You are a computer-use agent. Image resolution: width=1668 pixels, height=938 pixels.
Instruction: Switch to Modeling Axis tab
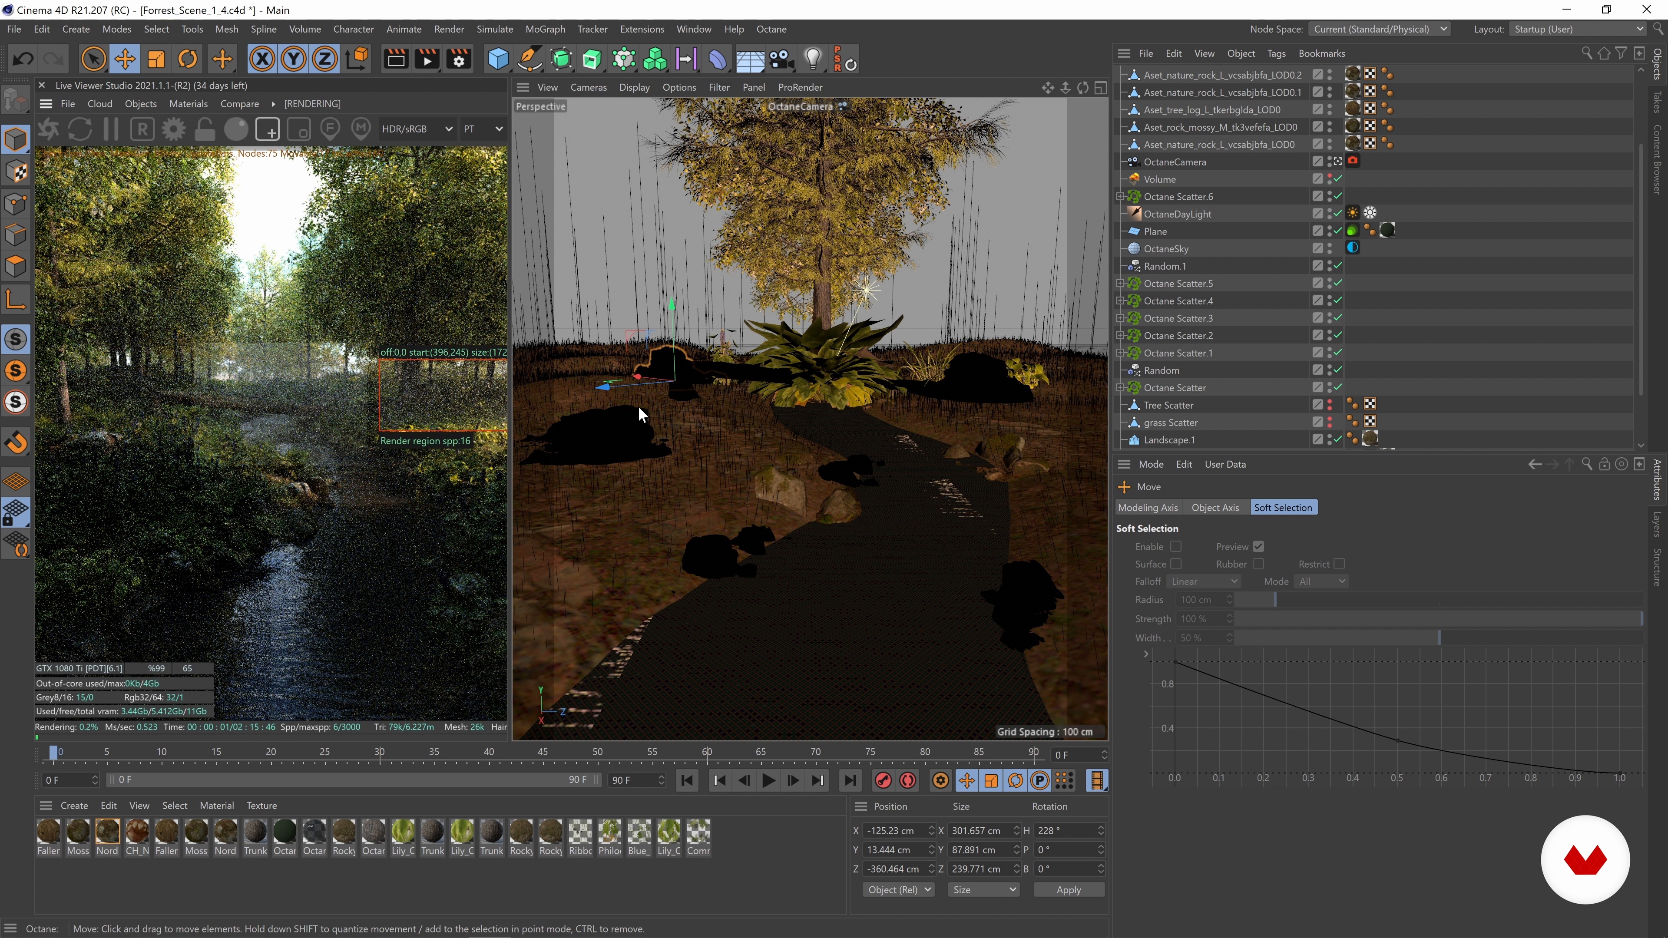[x=1147, y=508]
